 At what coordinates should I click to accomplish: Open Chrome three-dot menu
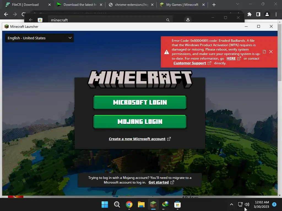(276, 14)
